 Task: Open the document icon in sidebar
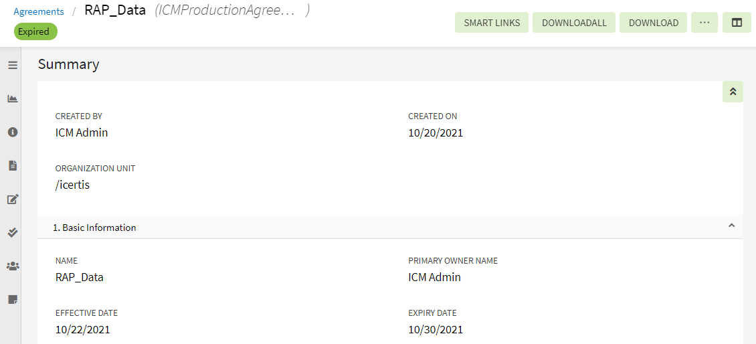click(x=12, y=165)
